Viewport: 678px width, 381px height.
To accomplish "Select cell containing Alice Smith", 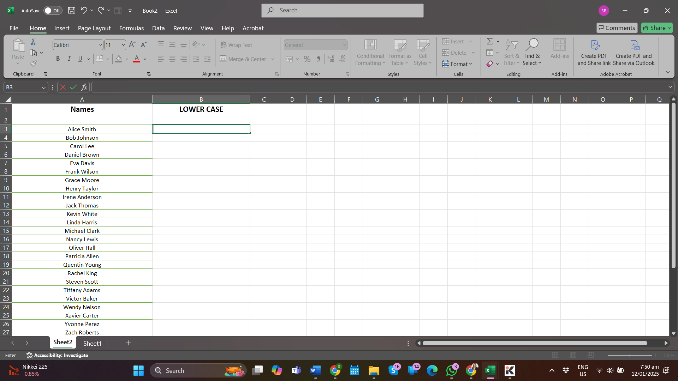I will [82, 129].
